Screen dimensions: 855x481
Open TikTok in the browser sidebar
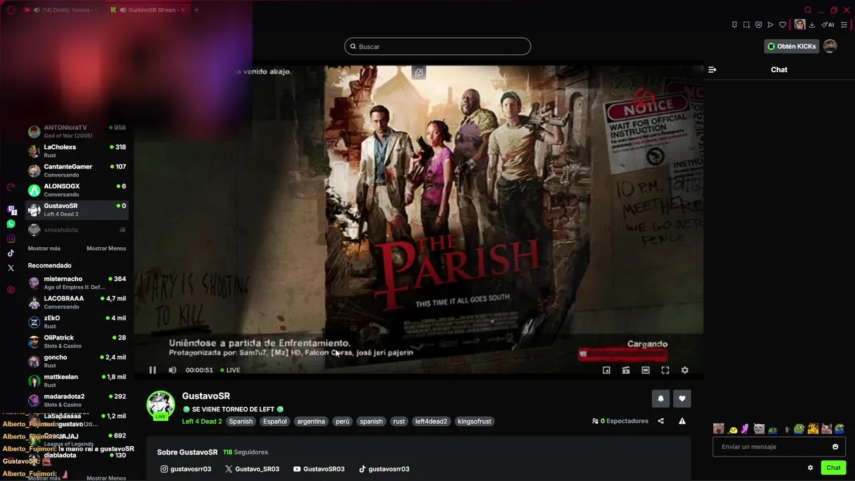[11, 253]
